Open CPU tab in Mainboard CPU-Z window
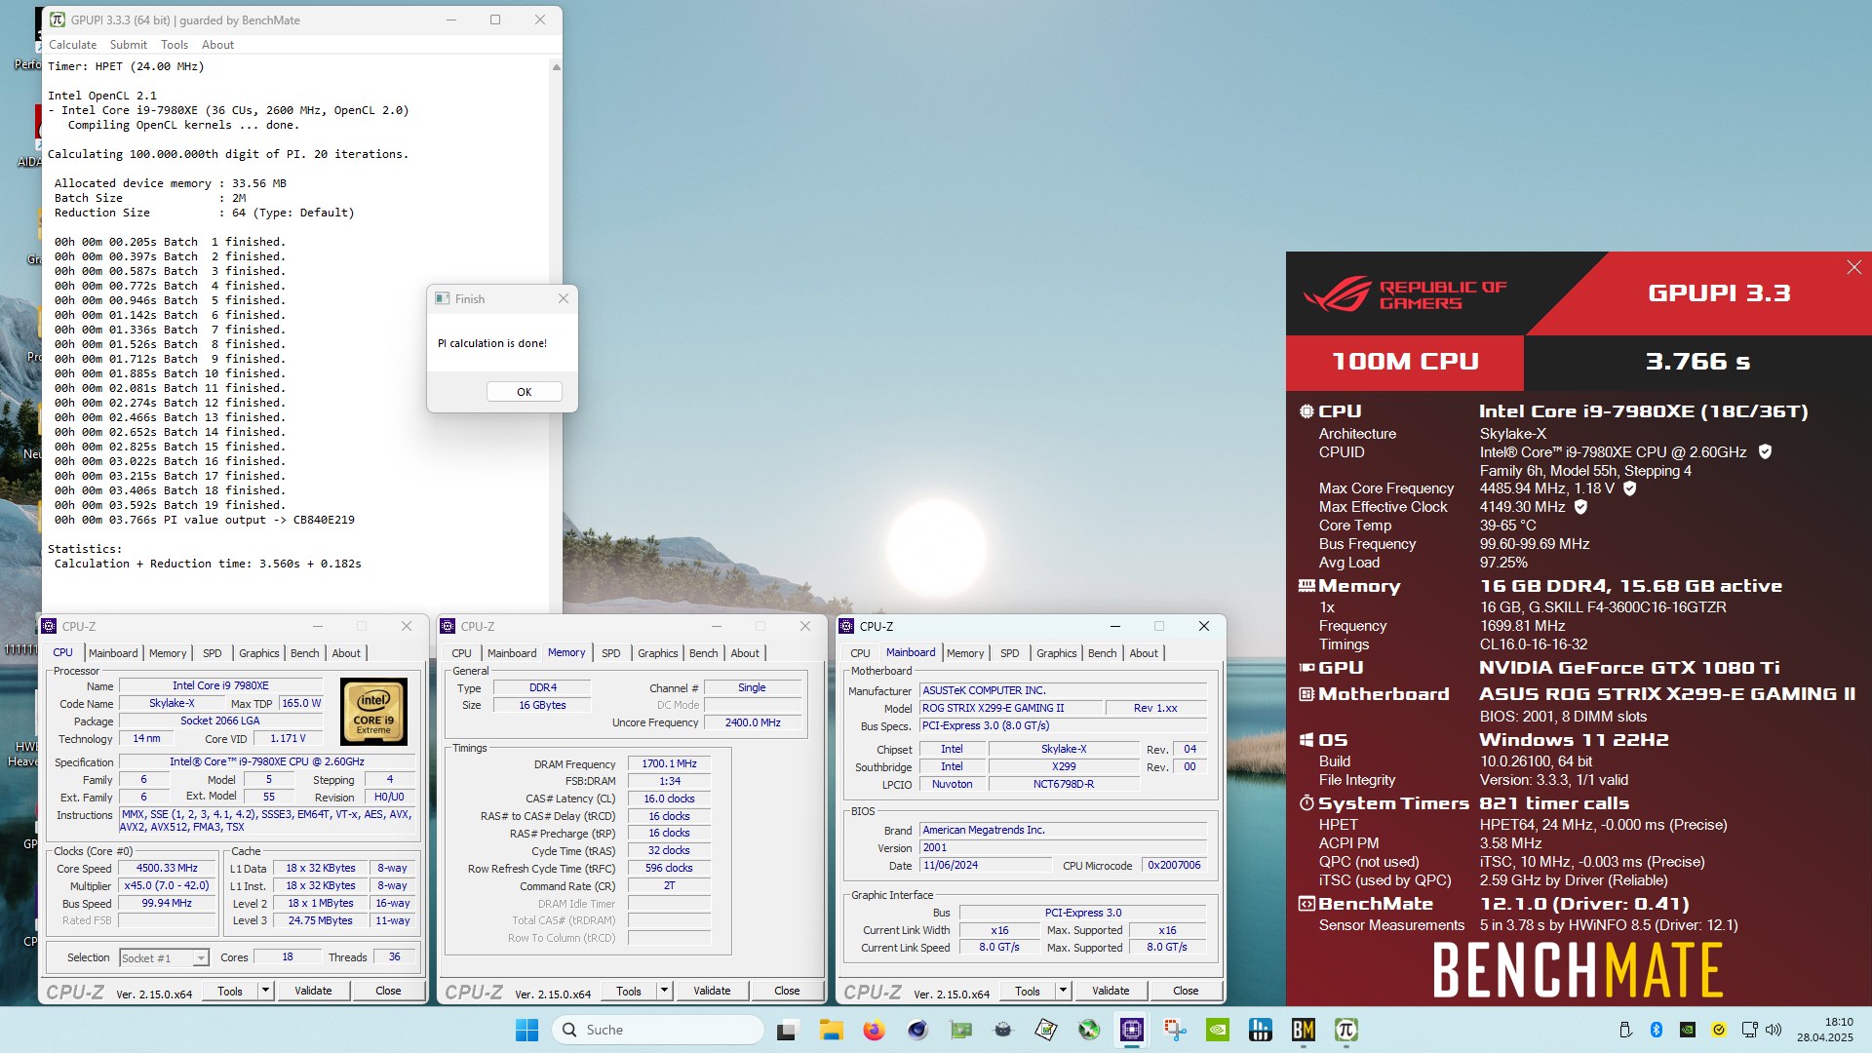The height and width of the screenshot is (1053, 1872). [x=860, y=653]
